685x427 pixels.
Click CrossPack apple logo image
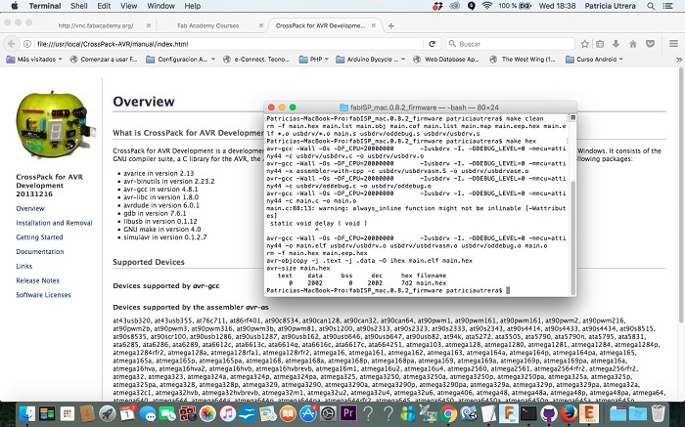pos(54,126)
